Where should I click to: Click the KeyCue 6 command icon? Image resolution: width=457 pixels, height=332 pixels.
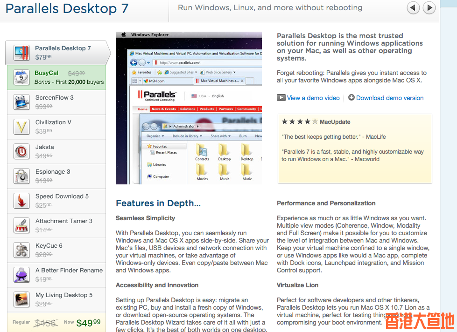pos(21,251)
